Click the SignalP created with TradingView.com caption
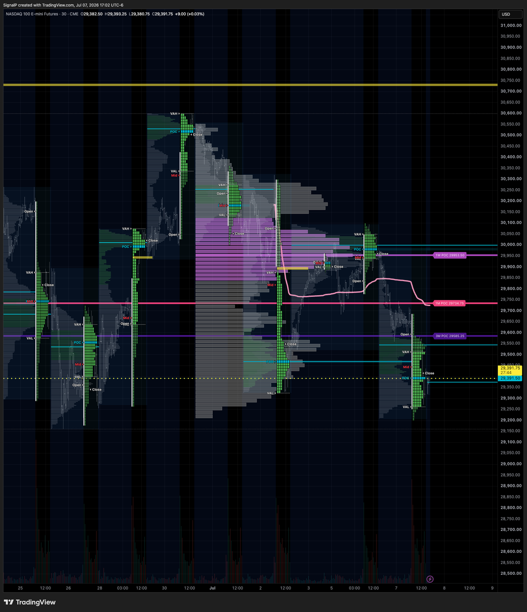527x612 pixels. pyautogui.click(x=63, y=5)
